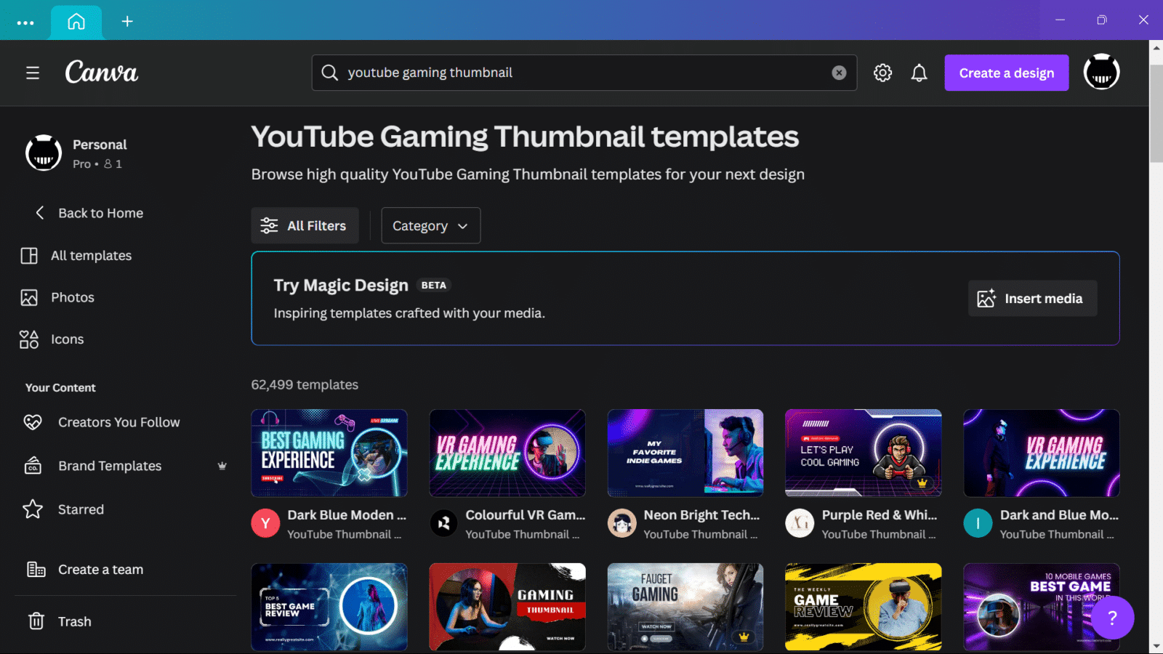The image size is (1163, 654).
Task: Click Create a design button
Action: point(1007,73)
